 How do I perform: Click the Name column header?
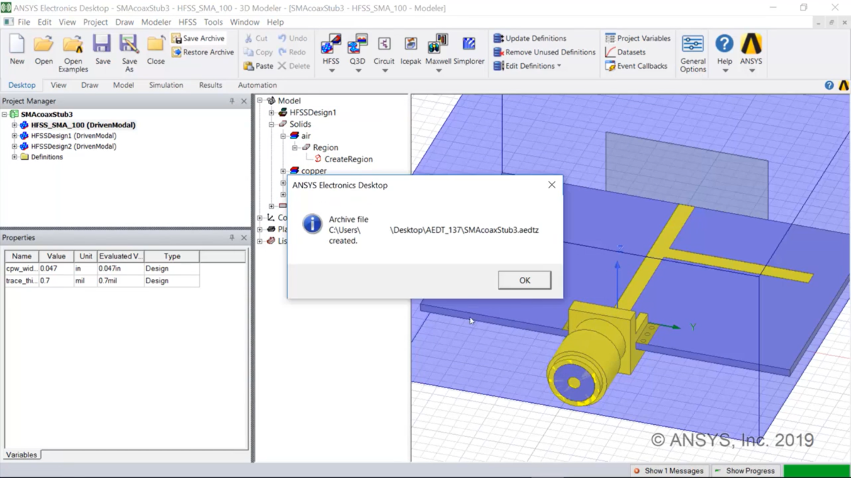tap(22, 256)
